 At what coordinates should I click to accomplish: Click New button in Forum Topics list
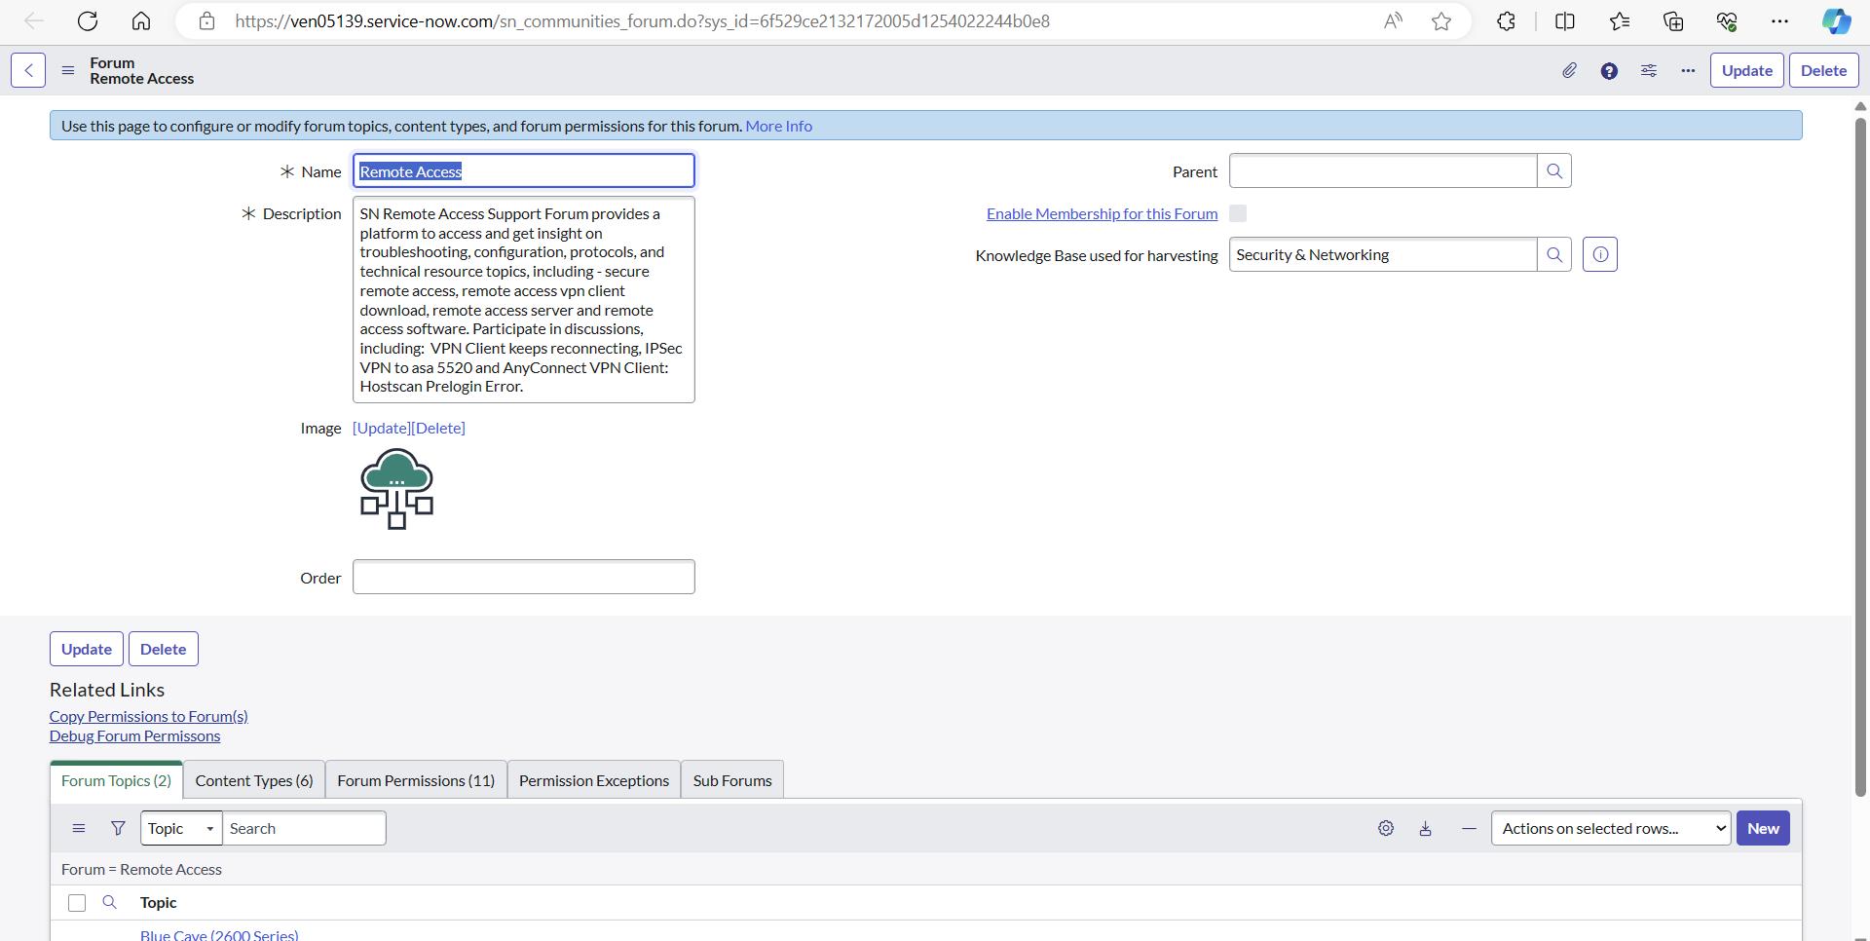click(1763, 828)
